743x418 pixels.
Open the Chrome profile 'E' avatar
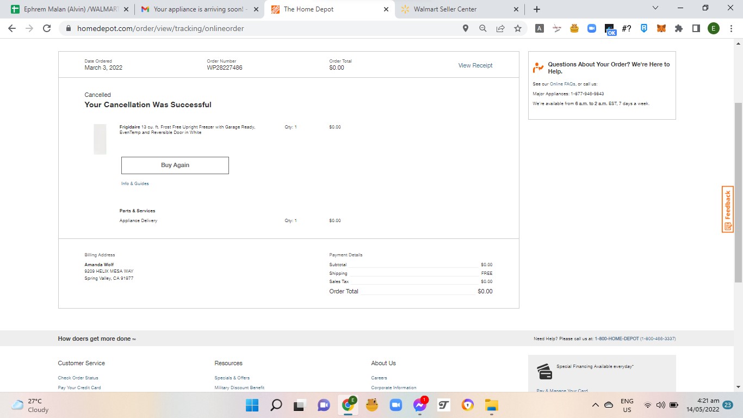click(x=714, y=28)
